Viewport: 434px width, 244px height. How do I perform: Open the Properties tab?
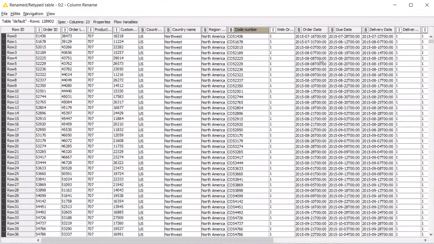click(x=102, y=22)
